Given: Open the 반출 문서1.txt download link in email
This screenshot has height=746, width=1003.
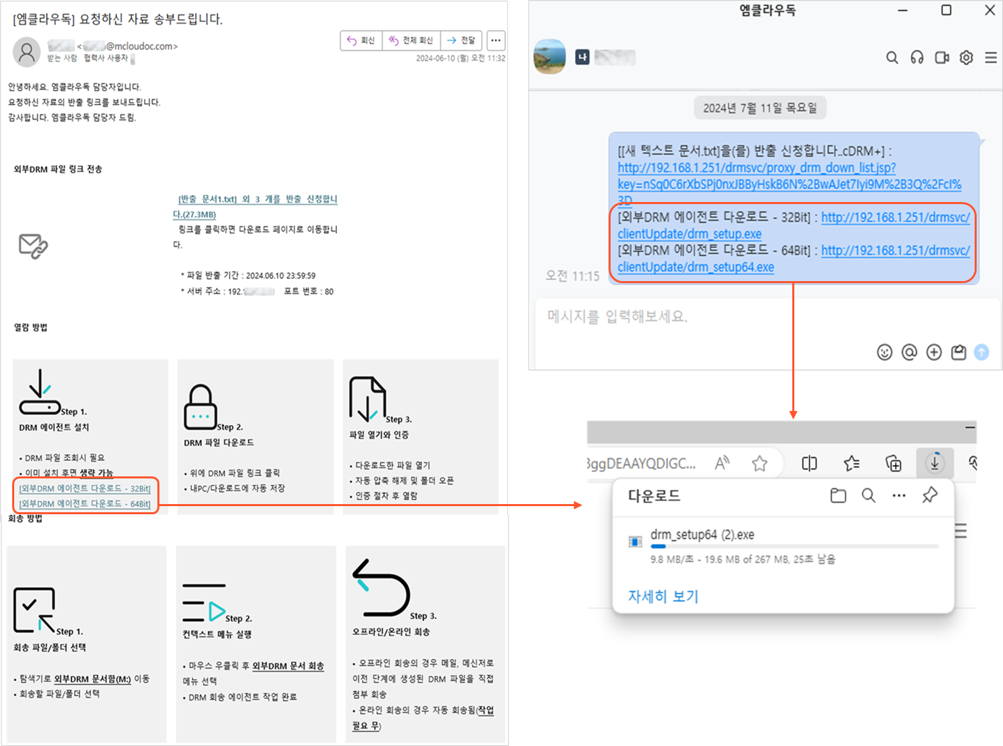Looking at the screenshot, I should tap(255, 206).
